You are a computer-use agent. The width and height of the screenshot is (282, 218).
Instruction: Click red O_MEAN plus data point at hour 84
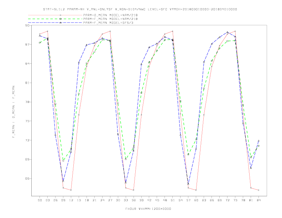click(x=258, y=190)
